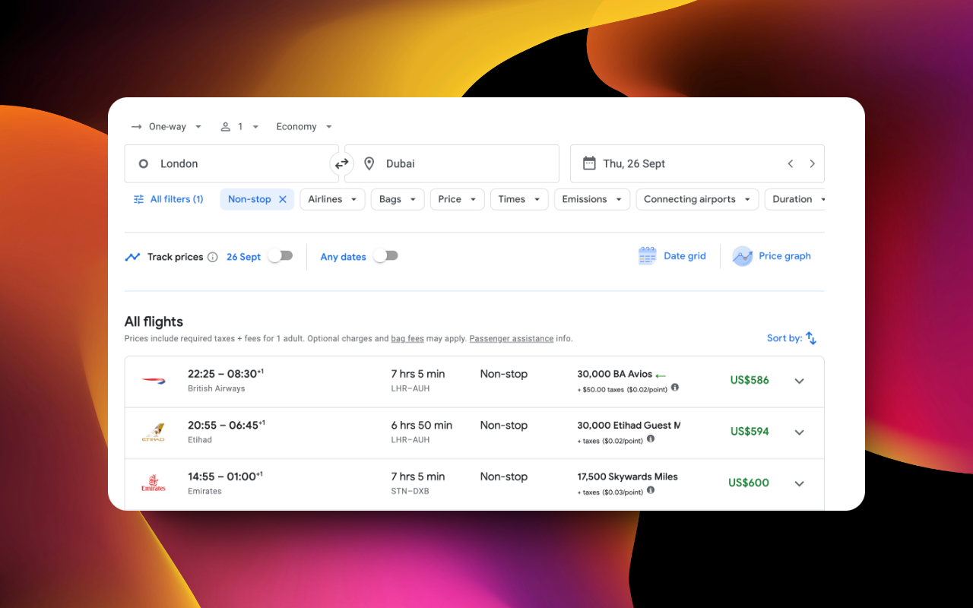Click the Track prices line-chart icon
The image size is (973, 608).
[132, 256]
